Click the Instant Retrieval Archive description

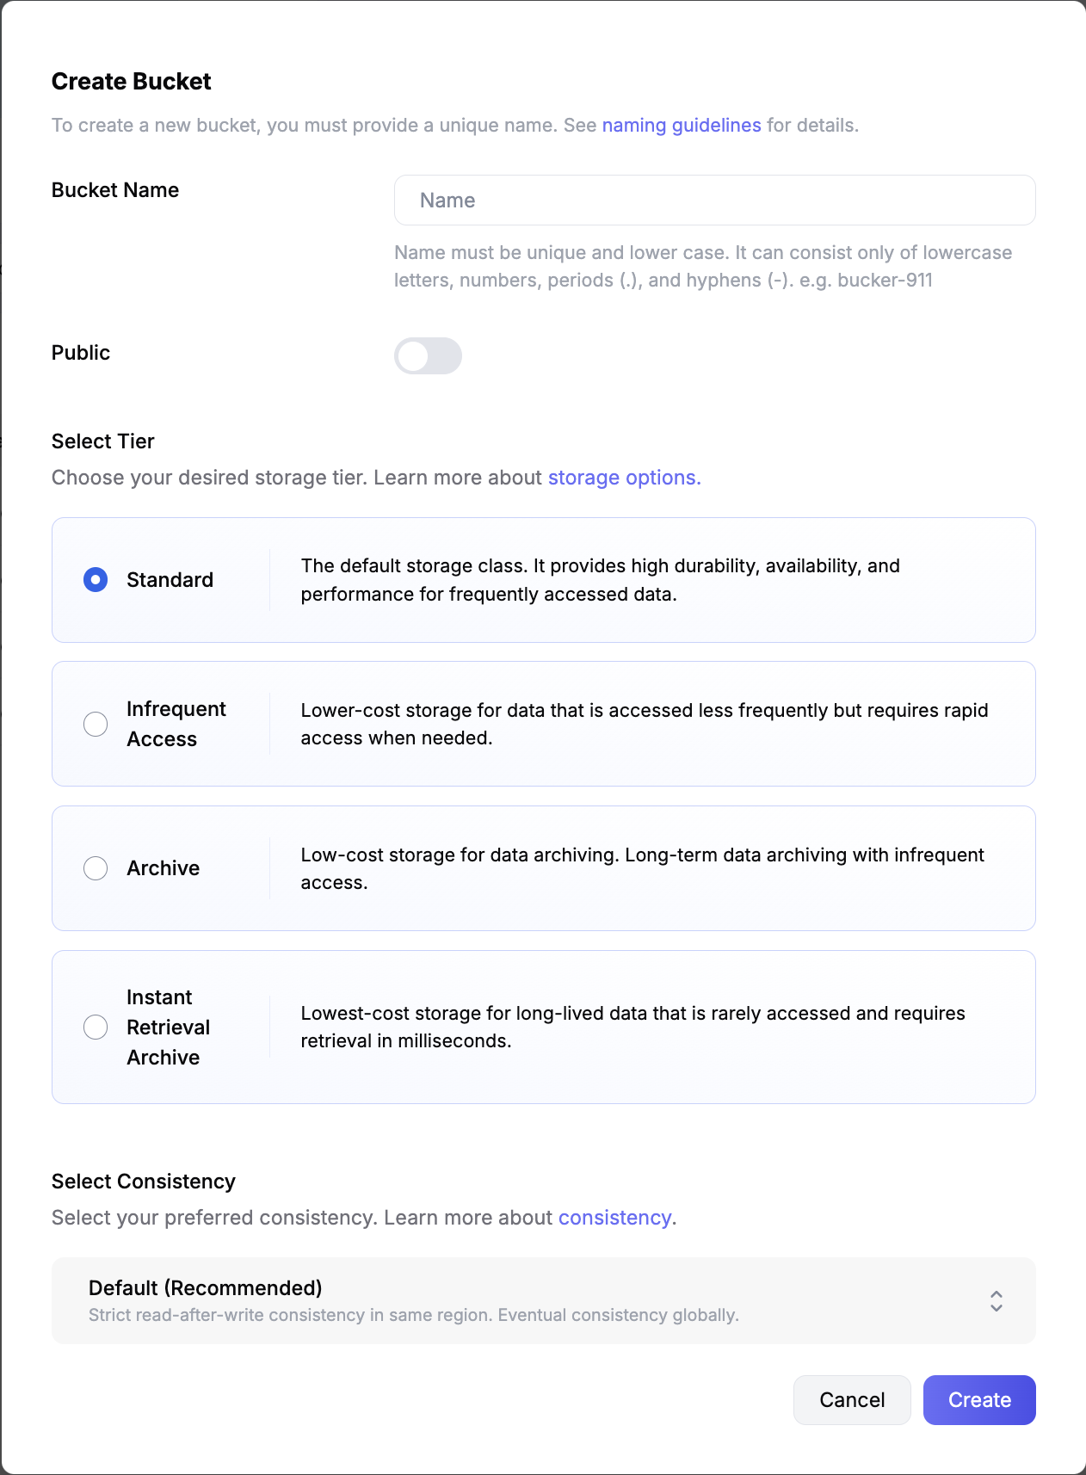click(632, 1027)
